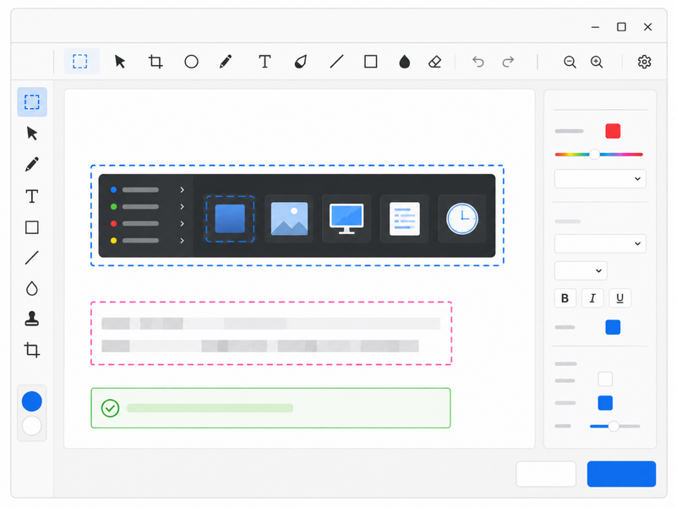Select the clock timer thumbnail
676x507 pixels.
(x=462, y=219)
